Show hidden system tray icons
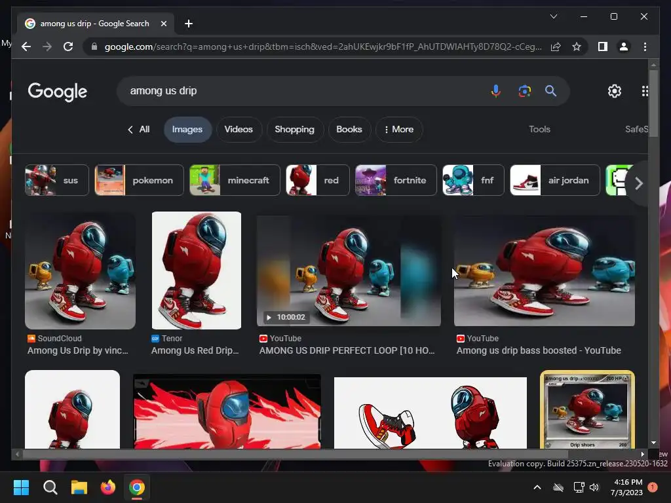Image resolution: width=671 pixels, height=503 pixels. pyautogui.click(x=537, y=487)
